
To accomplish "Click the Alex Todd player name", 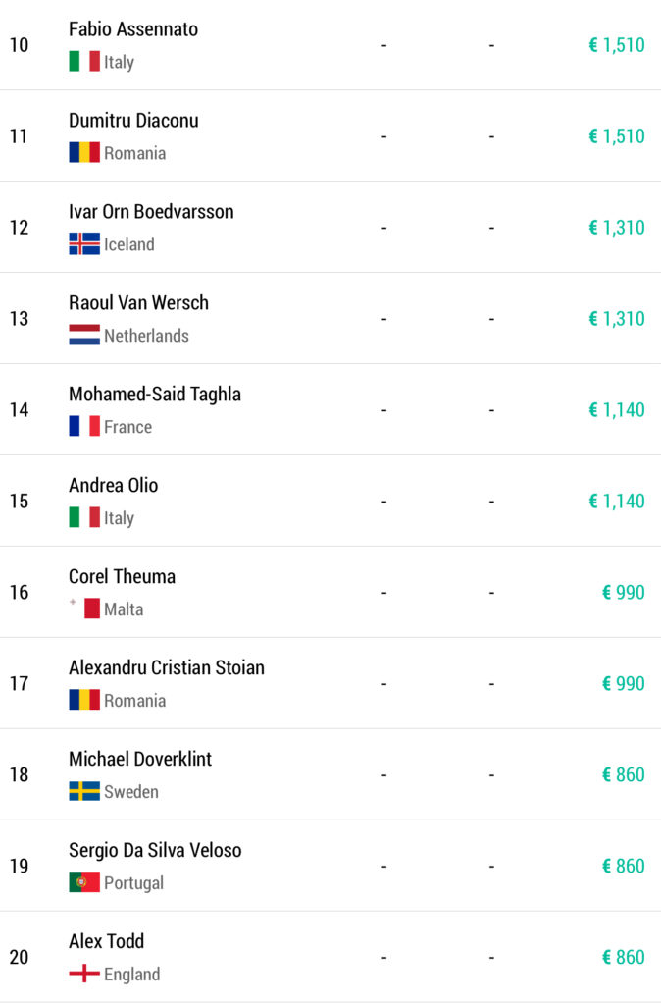I will [106, 942].
